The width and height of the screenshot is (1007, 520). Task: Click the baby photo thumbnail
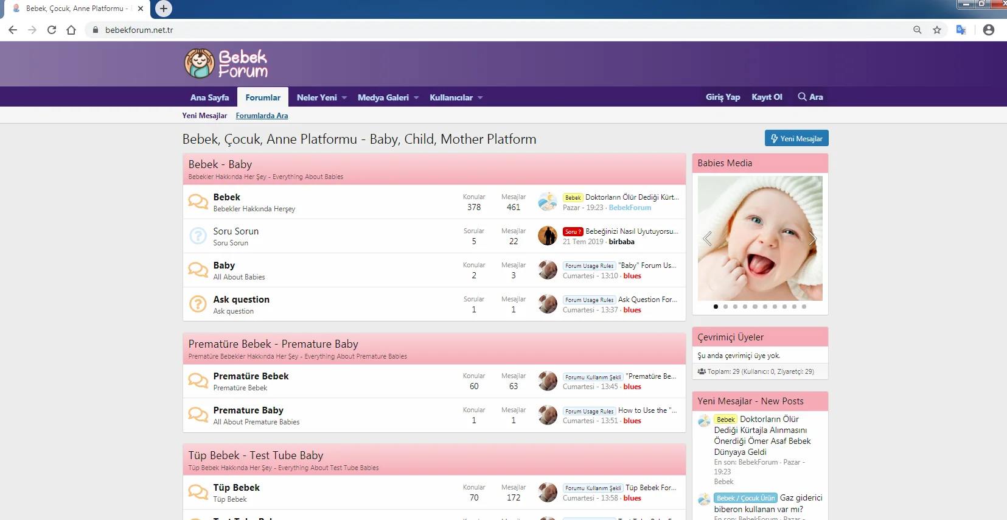(x=760, y=238)
